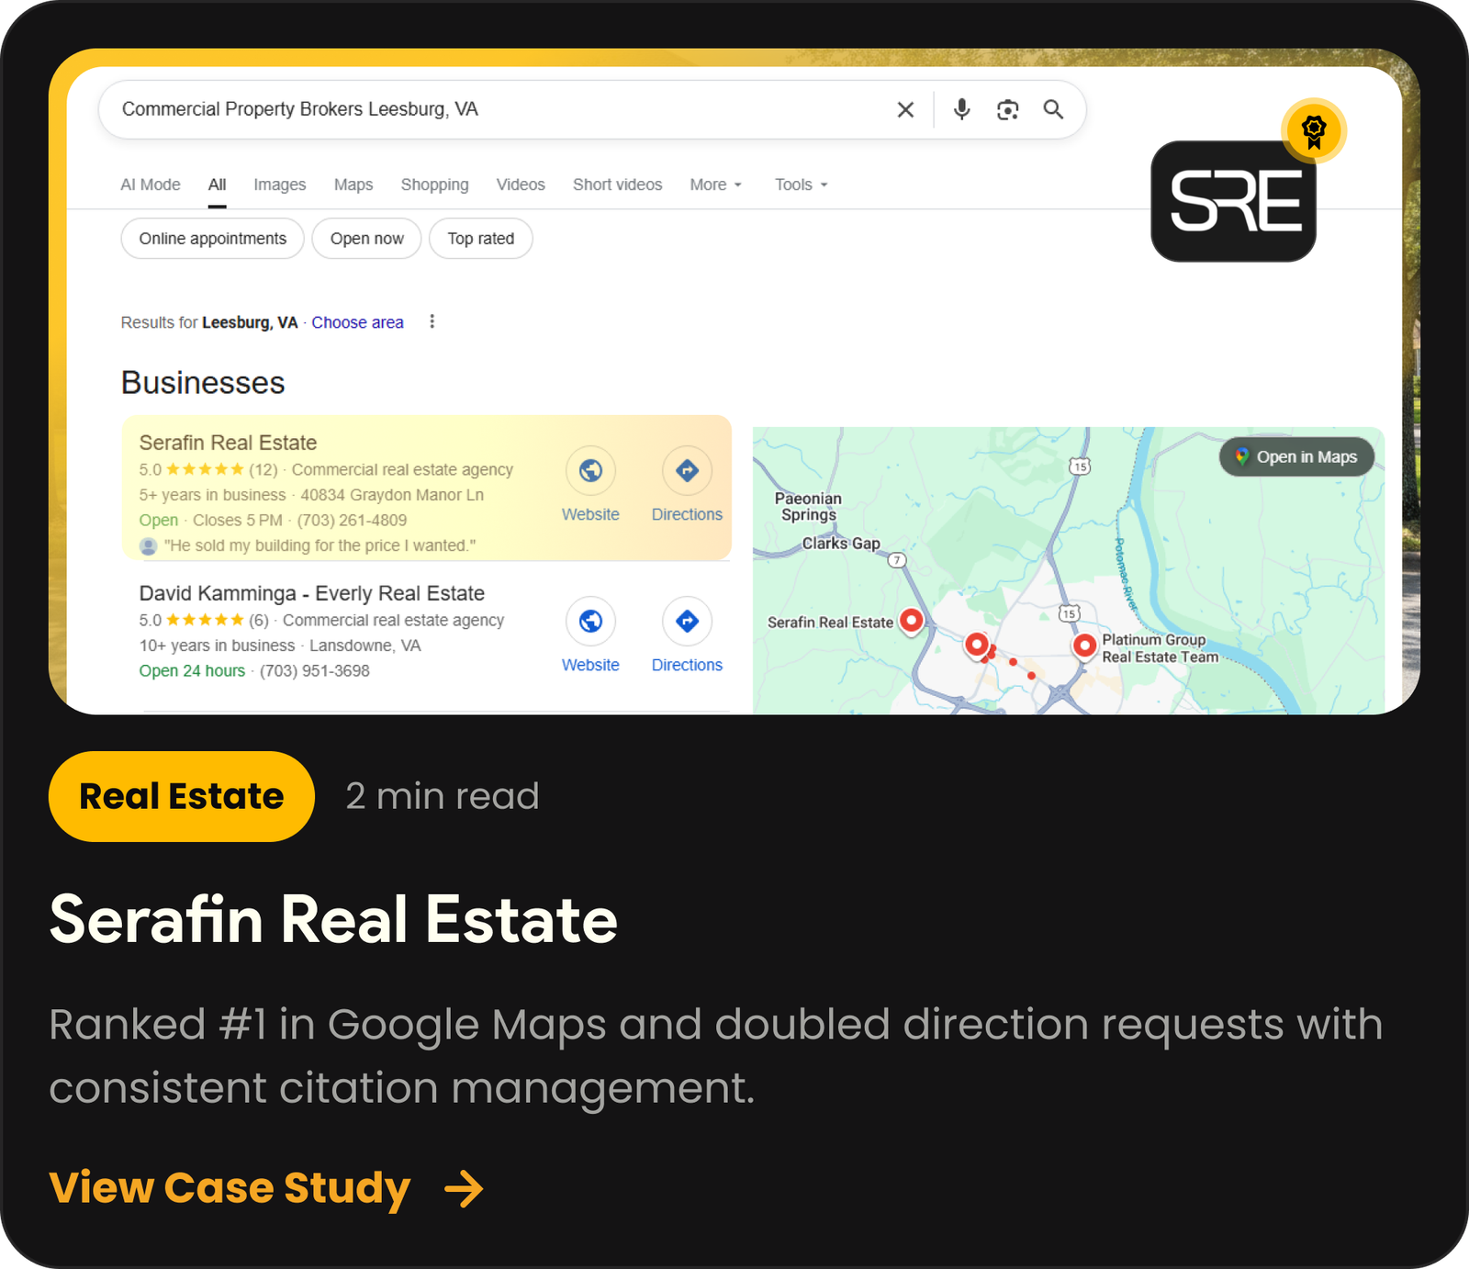Image resolution: width=1469 pixels, height=1269 pixels.
Task: Click the yellow award badge icon
Action: point(1314,130)
